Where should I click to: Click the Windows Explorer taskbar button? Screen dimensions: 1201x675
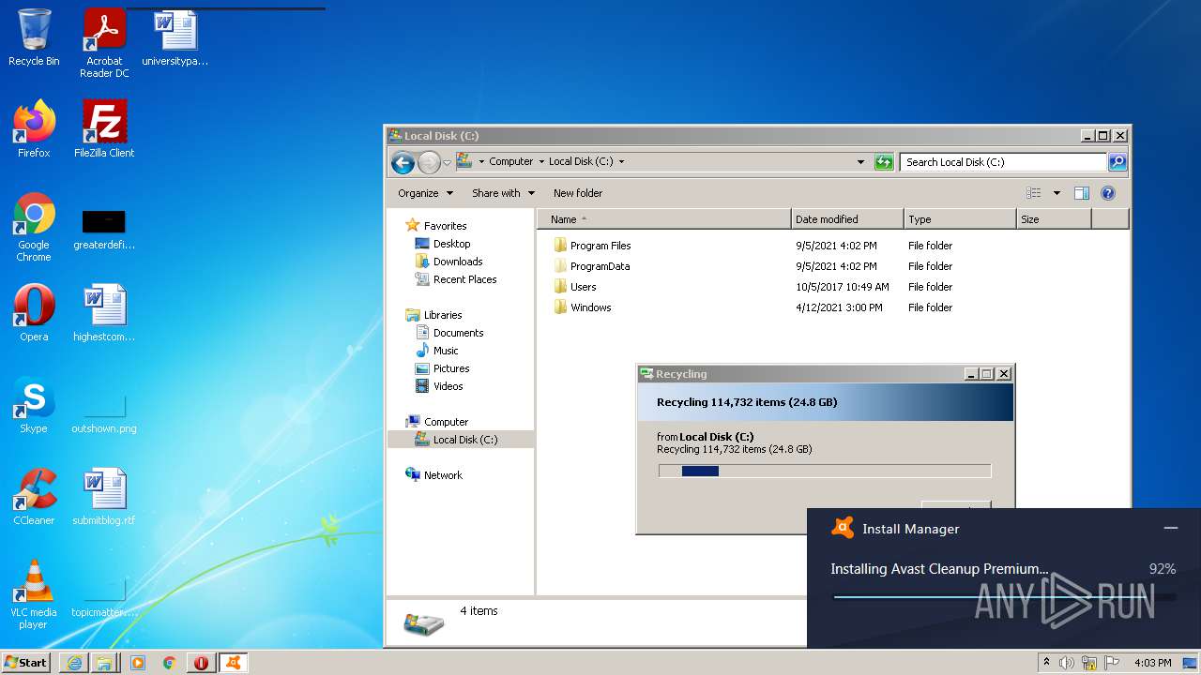(104, 663)
